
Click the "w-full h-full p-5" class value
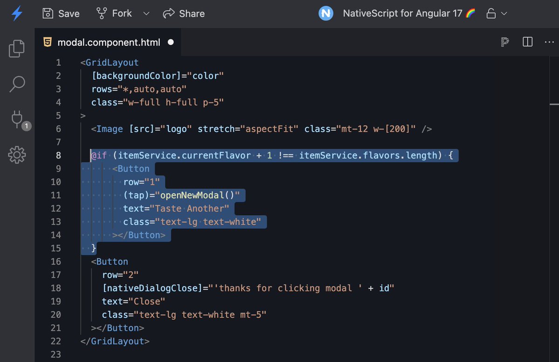pyautogui.click(x=173, y=102)
